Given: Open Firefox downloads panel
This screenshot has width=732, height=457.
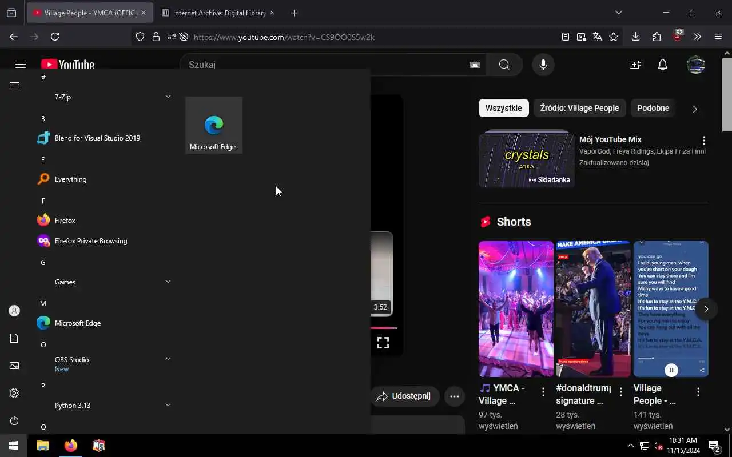Looking at the screenshot, I should coord(635,37).
